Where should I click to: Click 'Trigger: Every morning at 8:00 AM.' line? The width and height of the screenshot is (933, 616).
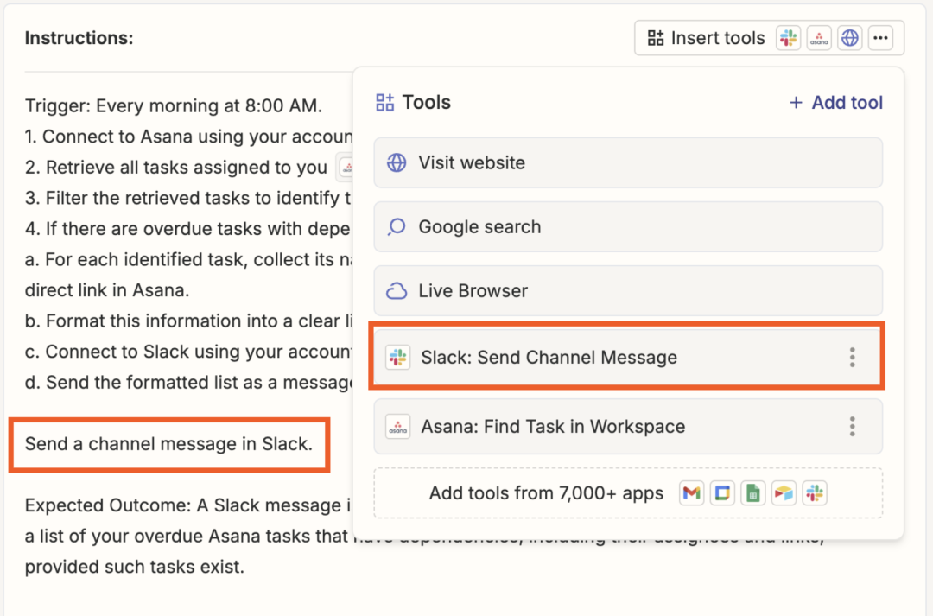(x=174, y=106)
